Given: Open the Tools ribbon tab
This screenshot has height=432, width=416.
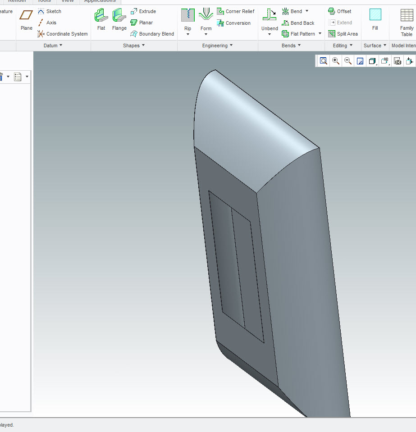Looking at the screenshot, I should [x=44, y=1].
